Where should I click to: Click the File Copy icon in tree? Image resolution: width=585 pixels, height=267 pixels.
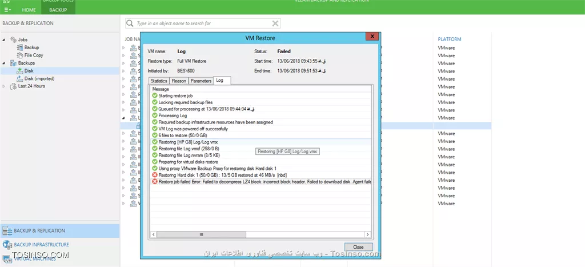click(21, 55)
